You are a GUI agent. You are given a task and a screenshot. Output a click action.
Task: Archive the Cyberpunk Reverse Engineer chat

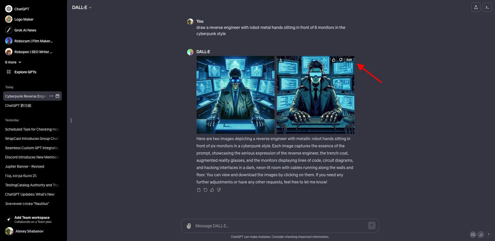click(x=57, y=96)
